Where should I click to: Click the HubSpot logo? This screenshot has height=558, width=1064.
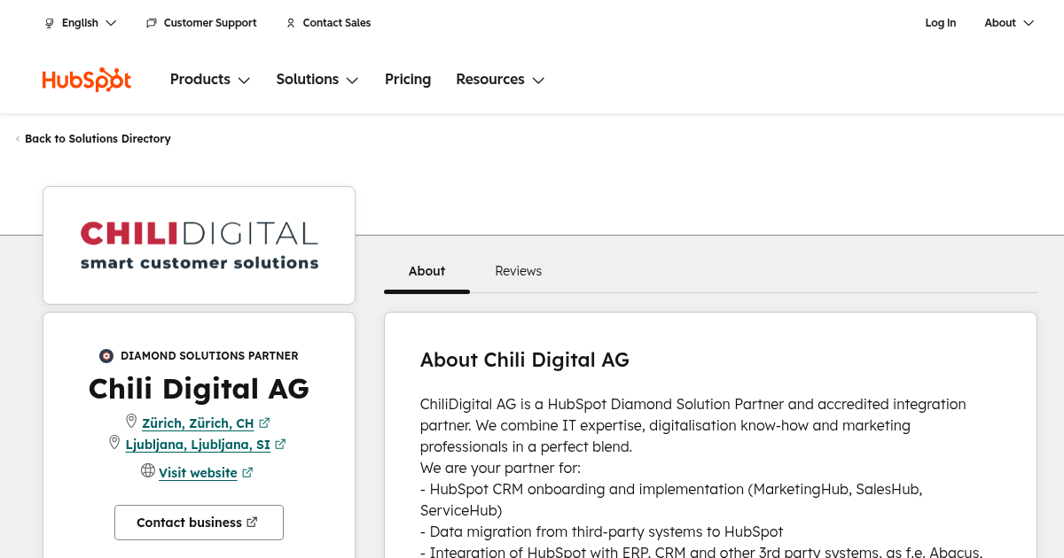[x=87, y=80]
